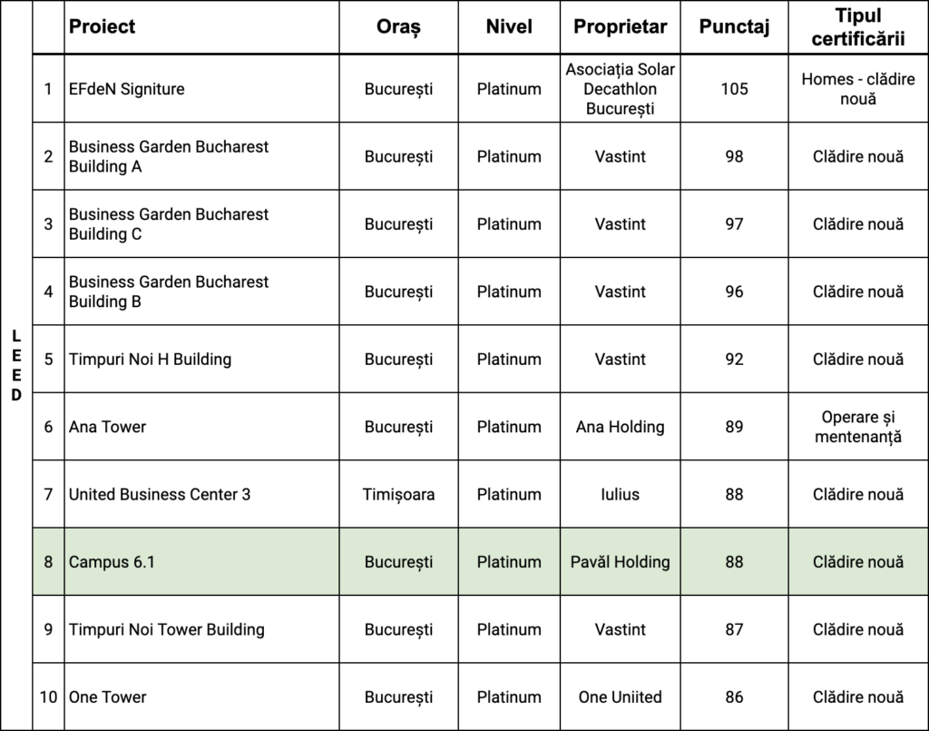Select the Timișoara city cell
The width and height of the screenshot is (929, 731).
(398, 495)
